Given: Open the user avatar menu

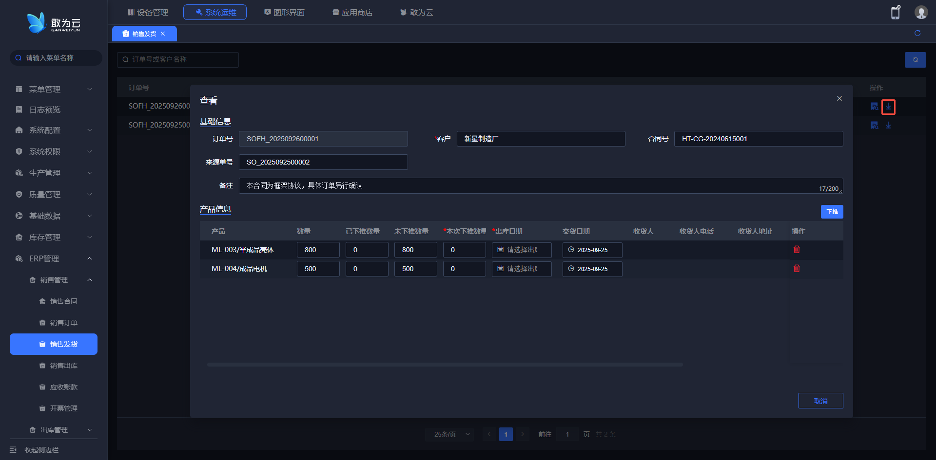Looking at the screenshot, I should (x=921, y=13).
